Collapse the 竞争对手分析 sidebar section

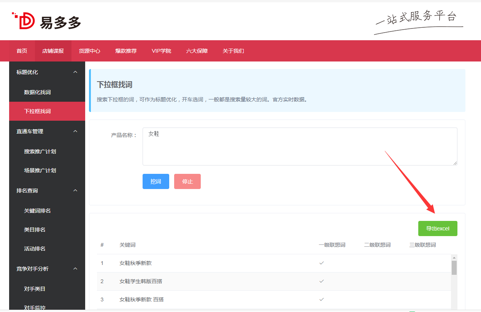point(75,268)
